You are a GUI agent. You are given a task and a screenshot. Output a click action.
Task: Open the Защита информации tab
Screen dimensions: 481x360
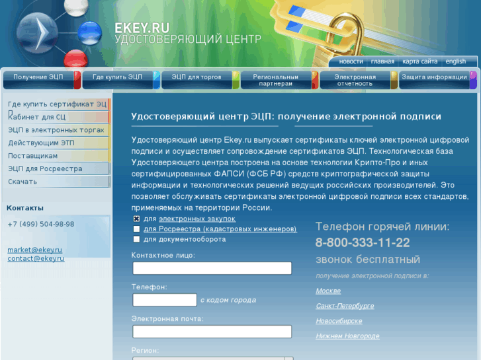(438, 80)
